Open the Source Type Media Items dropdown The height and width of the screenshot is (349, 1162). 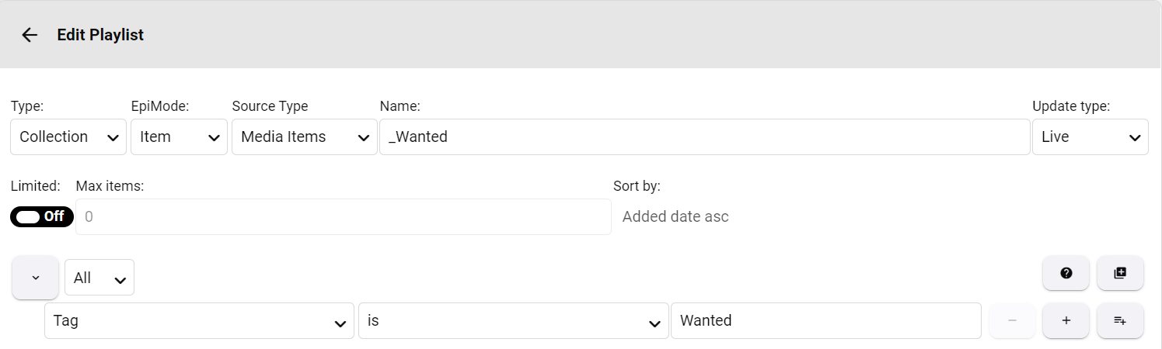[x=304, y=137]
